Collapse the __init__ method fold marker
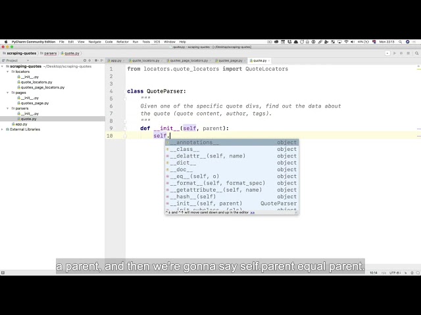 (x=125, y=129)
